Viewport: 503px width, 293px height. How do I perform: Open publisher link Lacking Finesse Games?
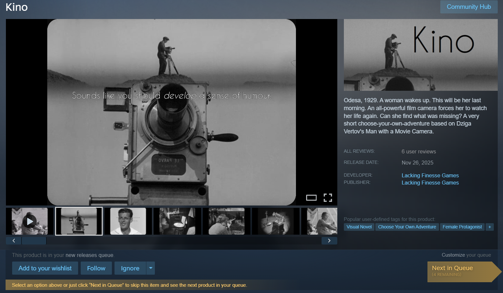click(x=430, y=183)
